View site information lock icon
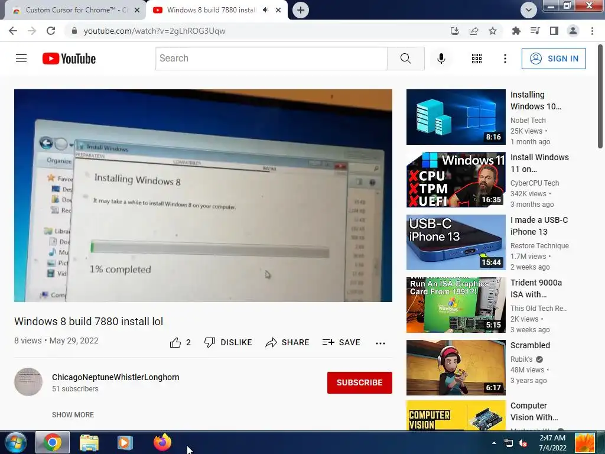605x454 pixels. click(x=74, y=31)
